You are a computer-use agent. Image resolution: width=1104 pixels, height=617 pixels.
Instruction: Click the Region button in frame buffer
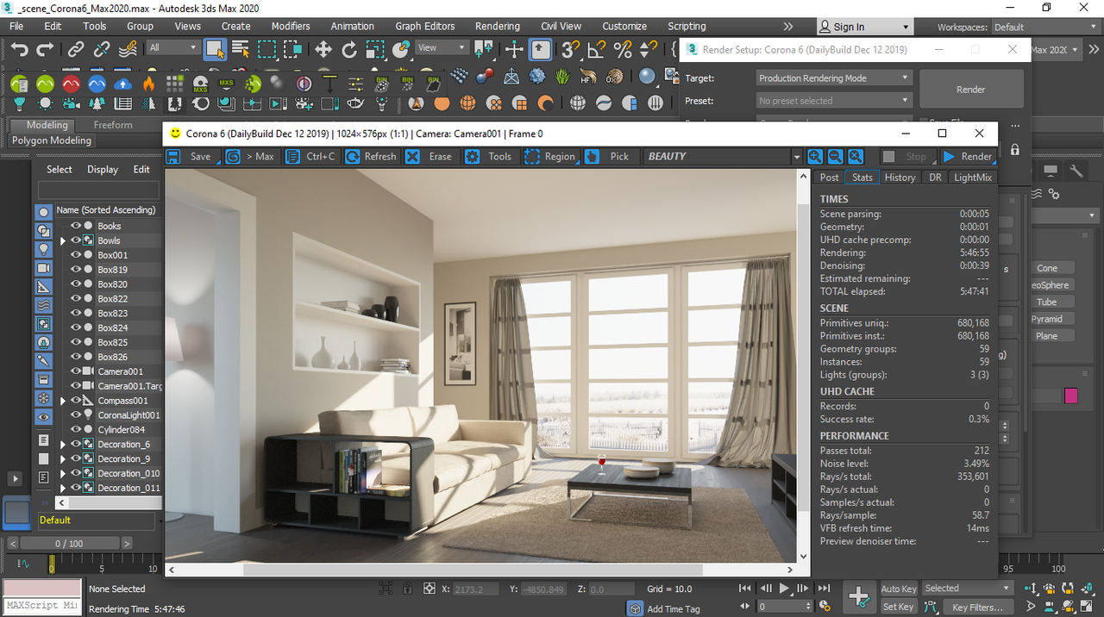click(550, 156)
